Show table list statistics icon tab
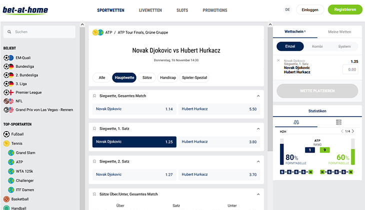 point(338,122)
